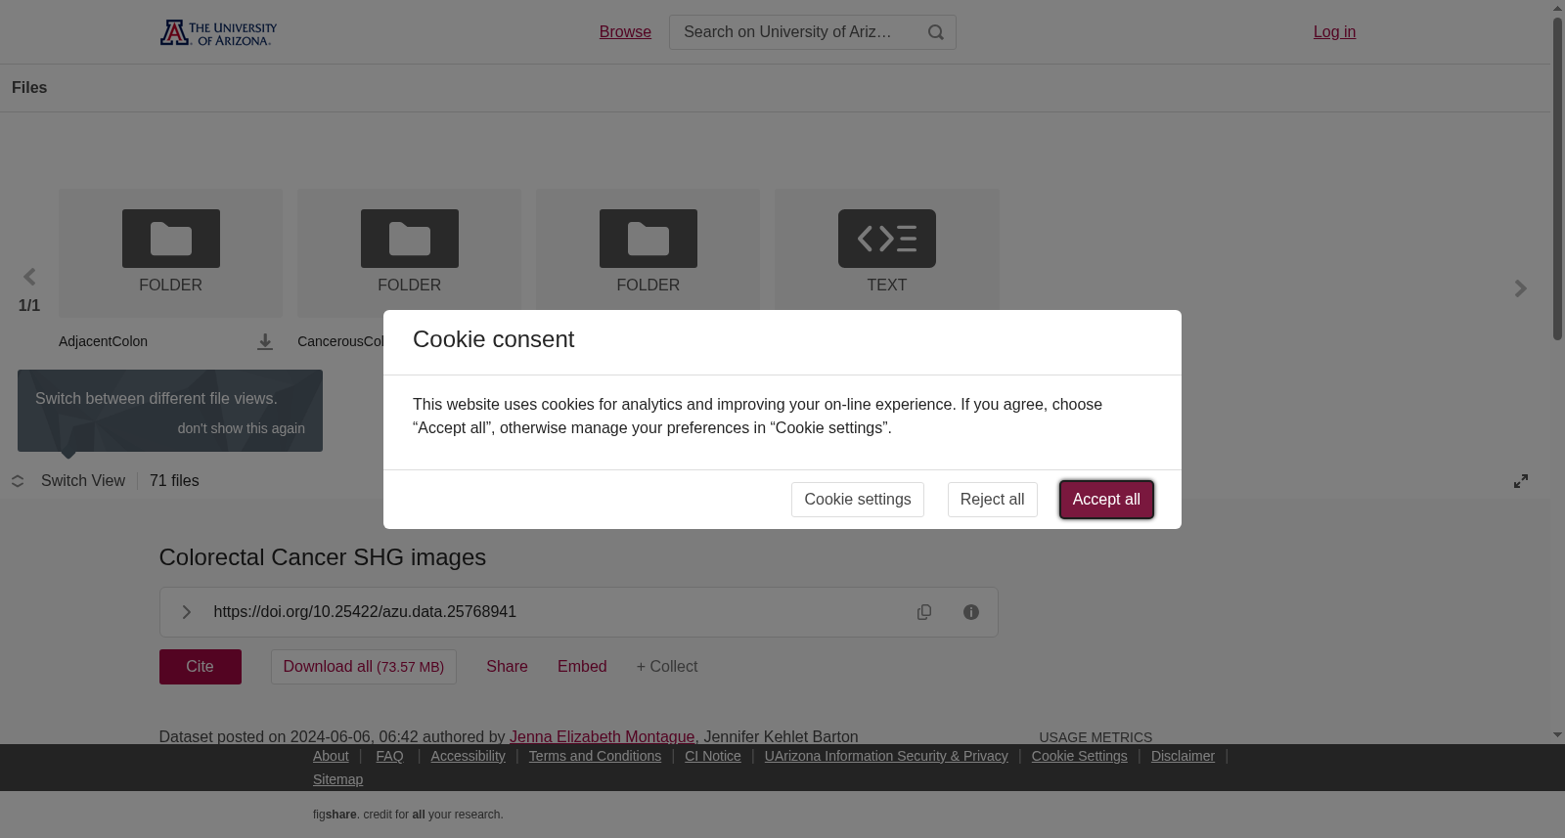Open Cookie Settings footer link

click(x=1079, y=756)
